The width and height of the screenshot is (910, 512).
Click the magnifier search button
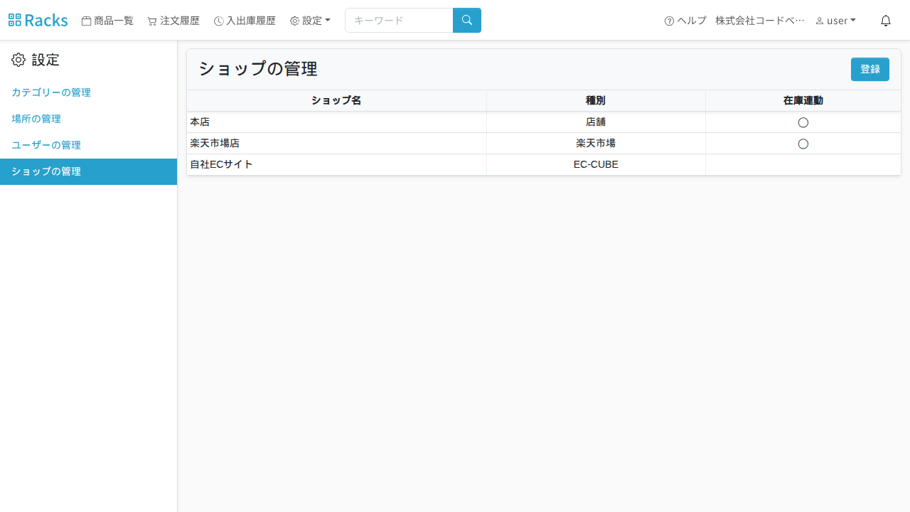point(467,20)
